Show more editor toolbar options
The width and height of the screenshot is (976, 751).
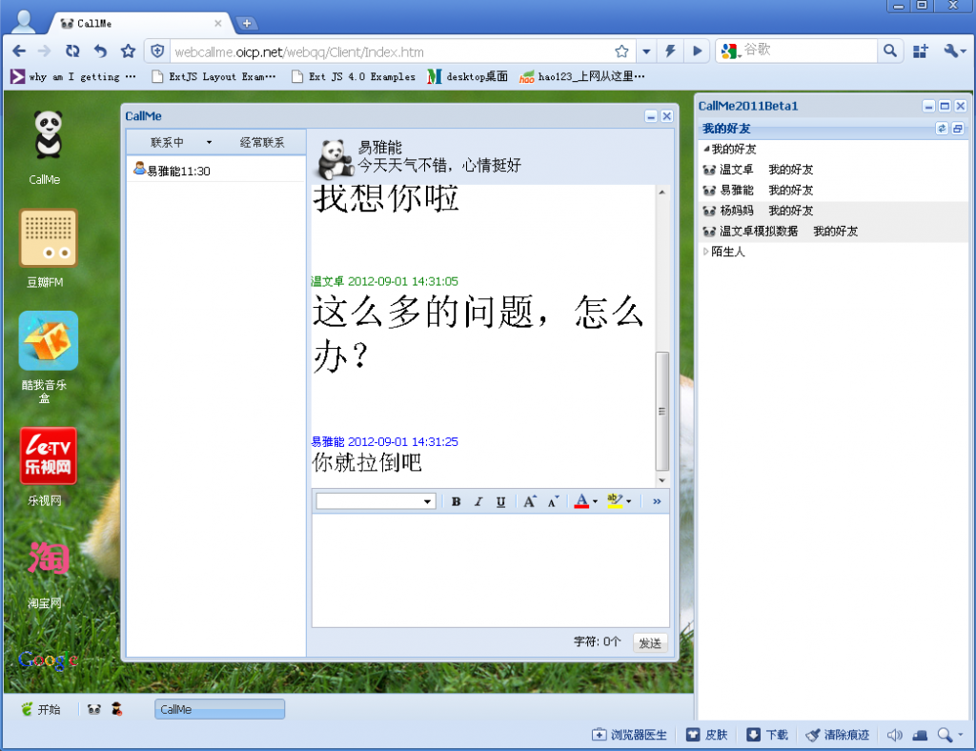(x=657, y=501)
